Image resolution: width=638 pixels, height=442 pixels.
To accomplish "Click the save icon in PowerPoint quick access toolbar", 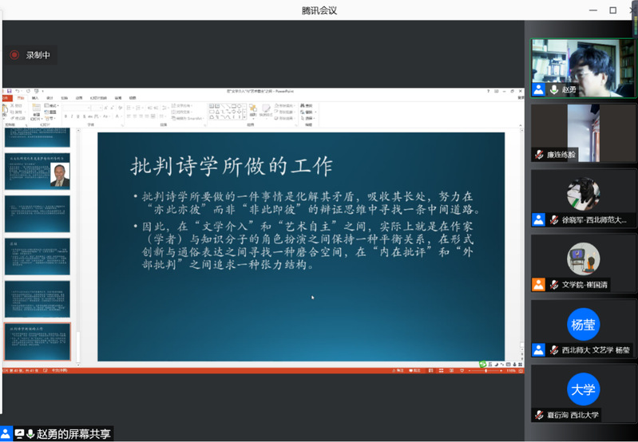I will 8,91.
